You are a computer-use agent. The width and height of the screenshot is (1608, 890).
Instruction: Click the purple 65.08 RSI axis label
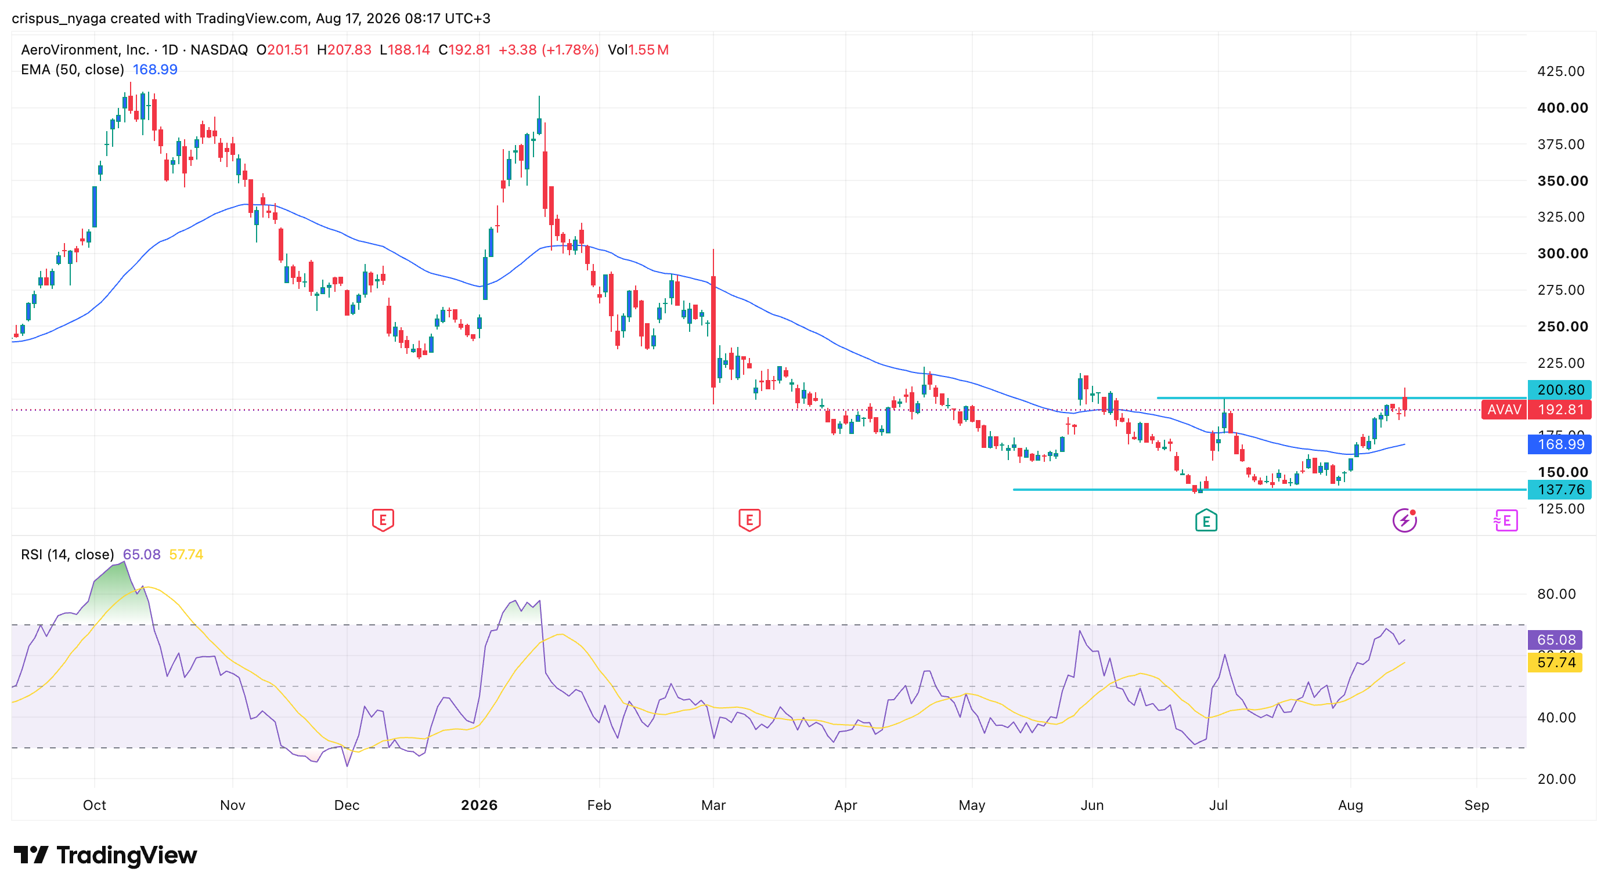coord(1555,640)
